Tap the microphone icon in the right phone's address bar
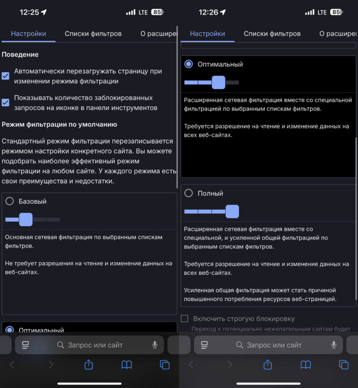This screenshot has height=388, width=358. tap(334, 345)
